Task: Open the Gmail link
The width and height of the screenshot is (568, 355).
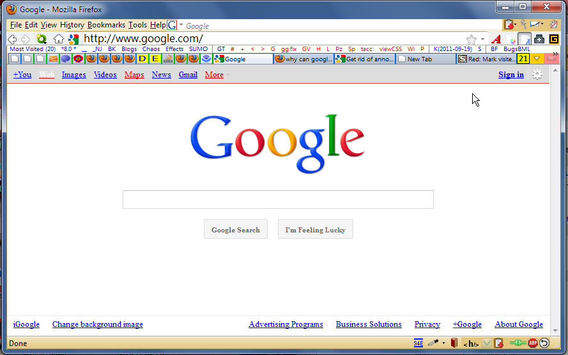Action: click(x=188, y=75)
